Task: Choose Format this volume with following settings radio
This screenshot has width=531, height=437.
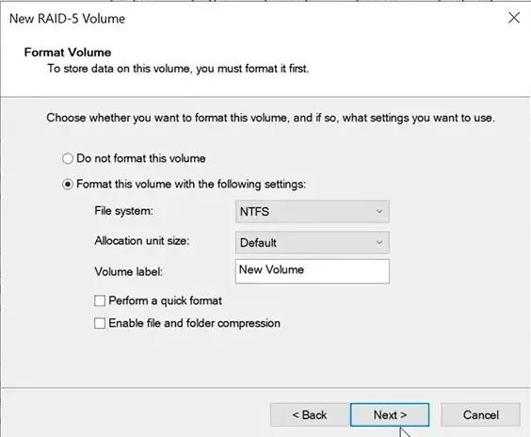Action: click(x=68, y=185)
